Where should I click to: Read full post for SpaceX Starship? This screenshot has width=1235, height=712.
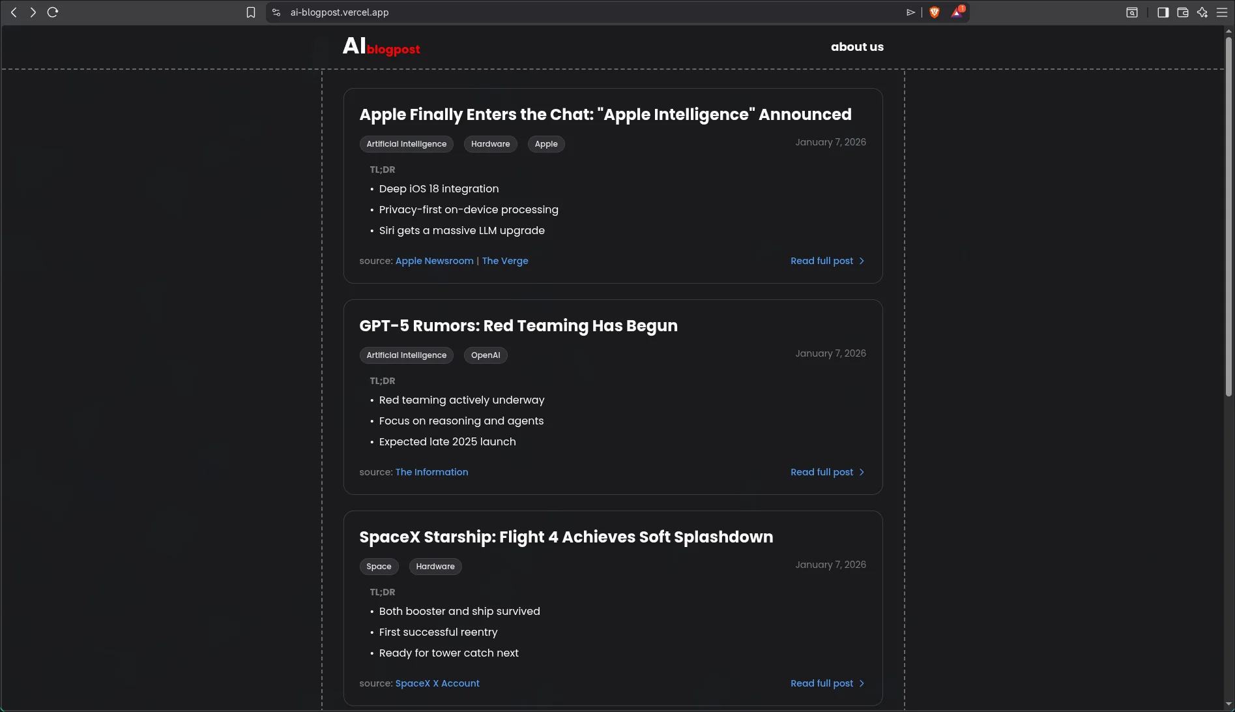tap(822, 683)
